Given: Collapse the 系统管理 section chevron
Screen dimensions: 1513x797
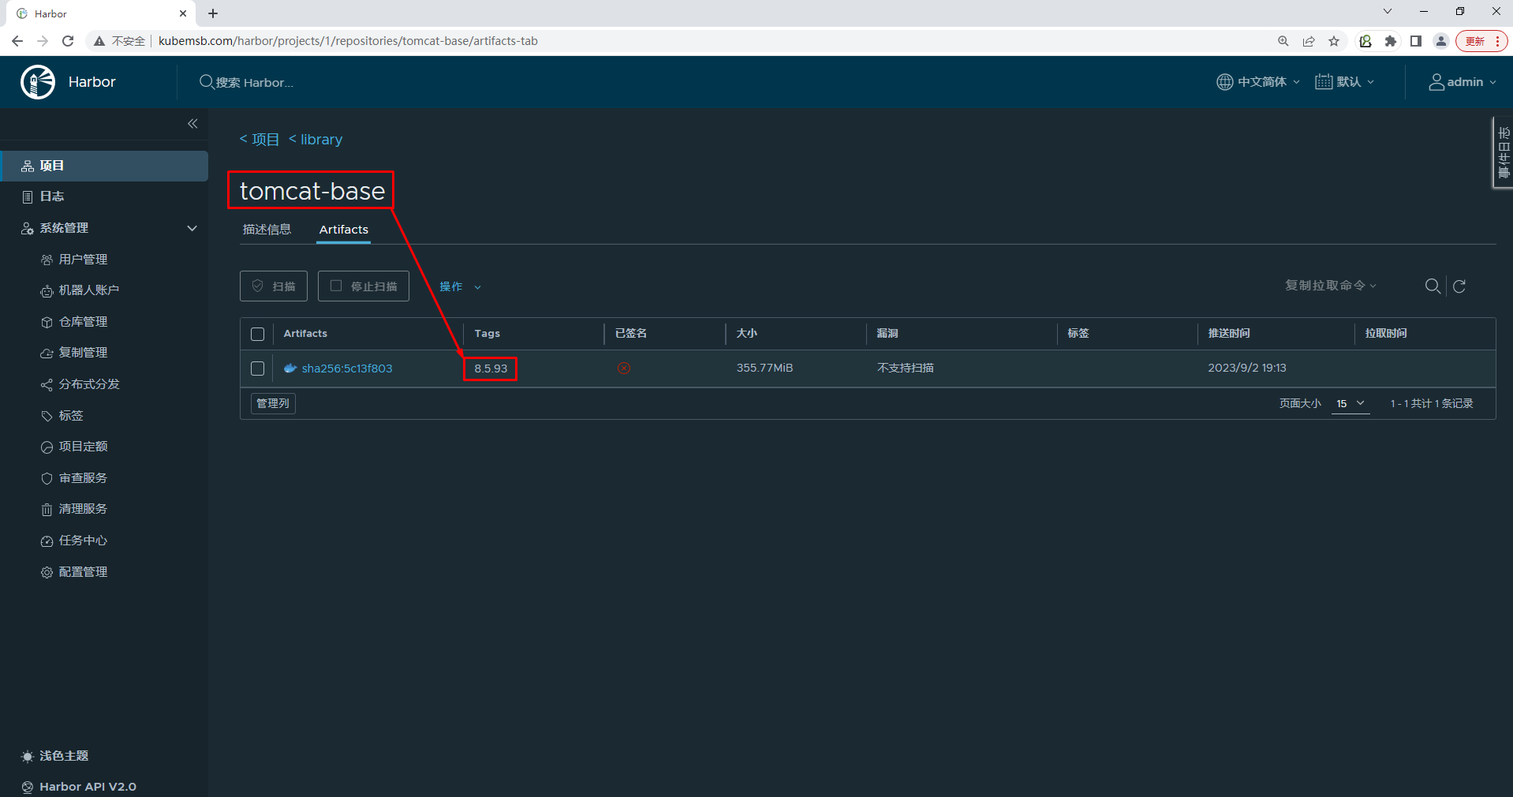Looking at the screenshot, I should point(192,228).
